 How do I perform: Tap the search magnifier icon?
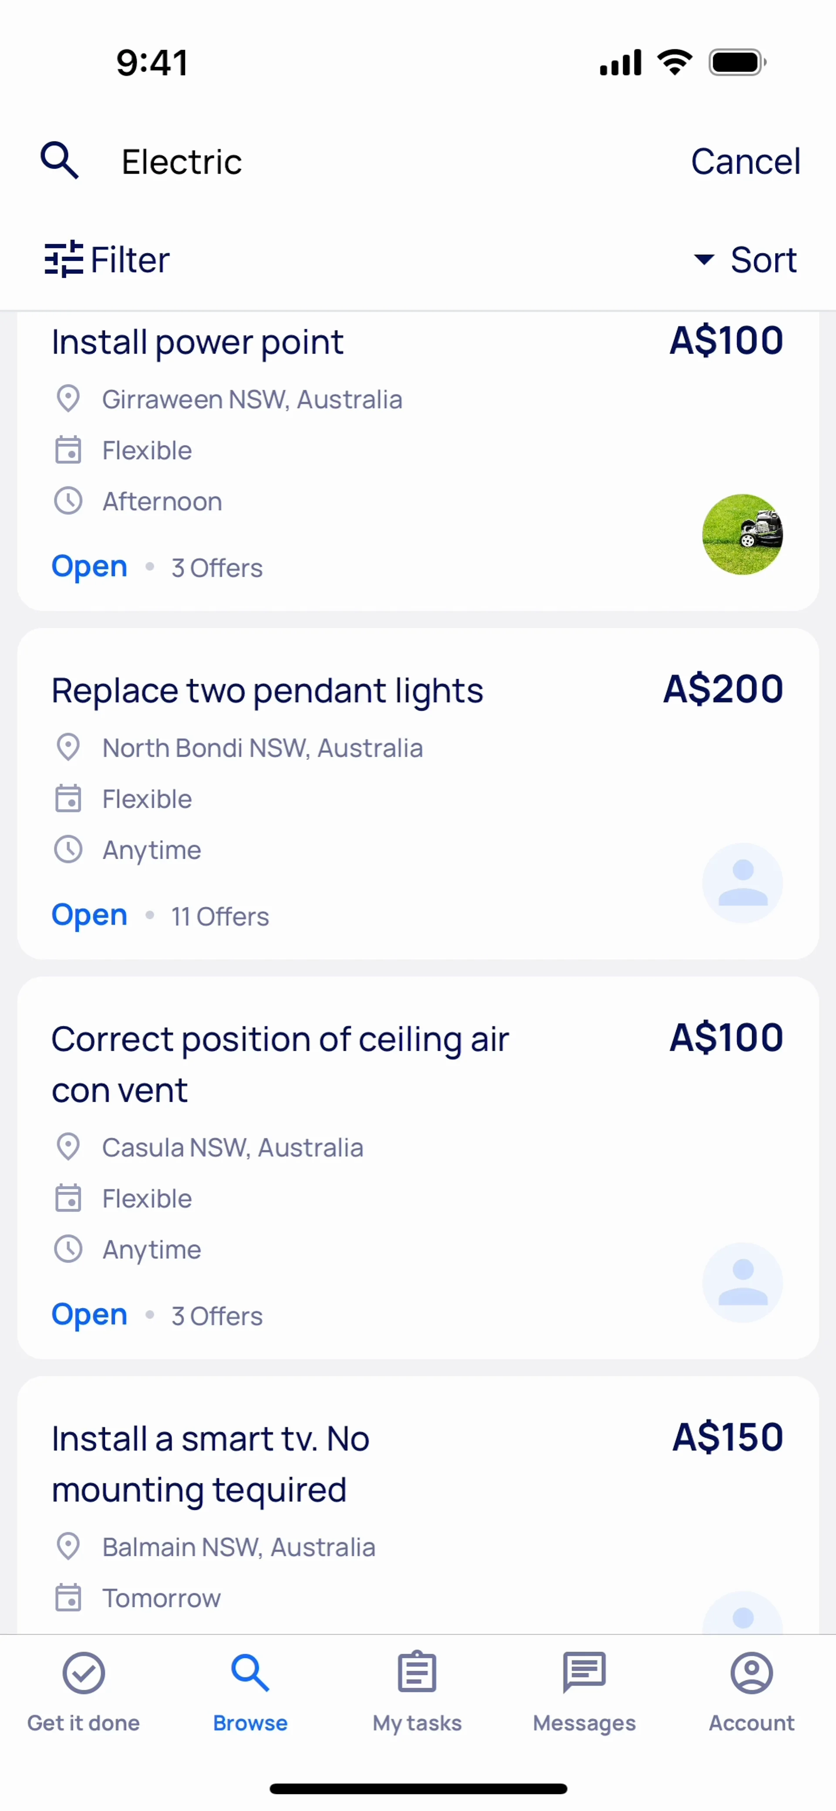(x=60, y=161)
